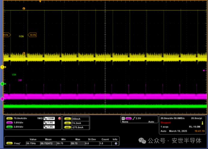This screenshot has height=149, width=208.
Task: Click the channel 1 ground marker on left edge
Action: pyautogui.click(x=2, y=67)
